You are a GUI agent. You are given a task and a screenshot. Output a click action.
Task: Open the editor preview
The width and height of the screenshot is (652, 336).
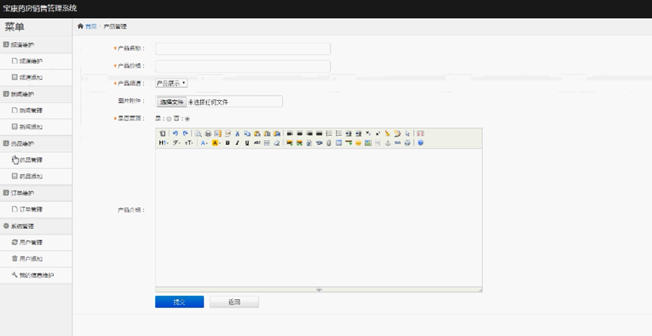tap(198, 133)
